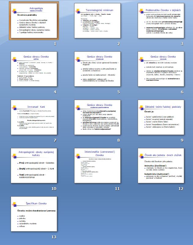Click slide number label 1
Screen dimensions: 193x245
point(55,44)
